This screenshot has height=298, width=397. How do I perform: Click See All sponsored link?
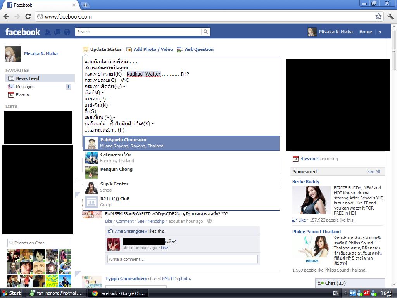[373, 172]
